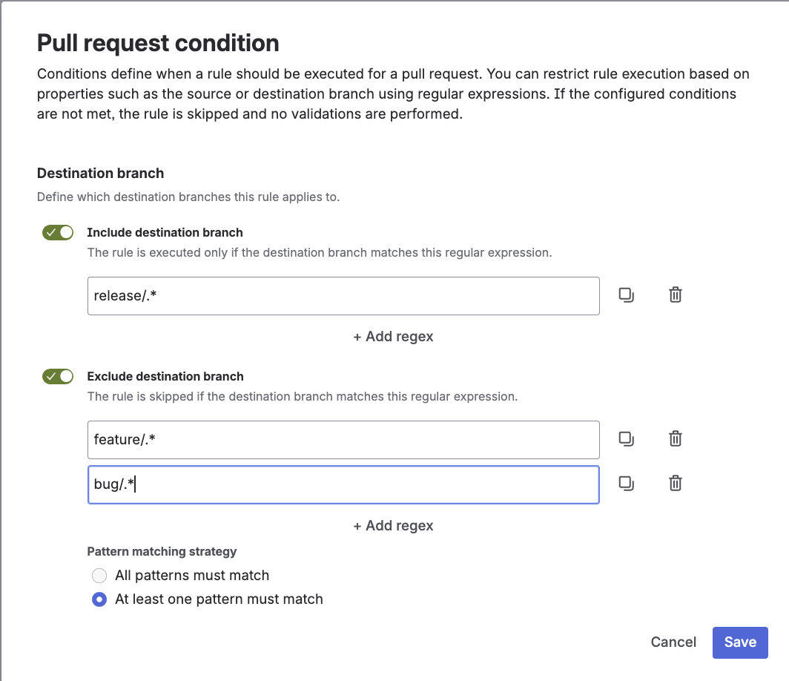Click the Pattern matching strategy label
Viewport: 789px width, 681px height.
[x=162, y=552]
